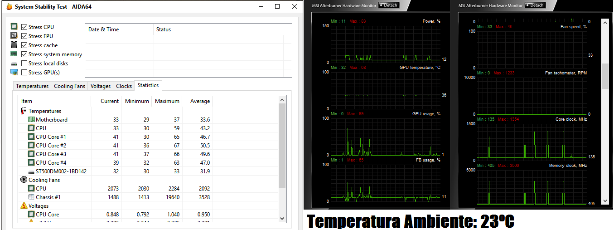Select the Statistics tab
The height and width of the screenshot is (230, 614).
[x=148, y=85]
